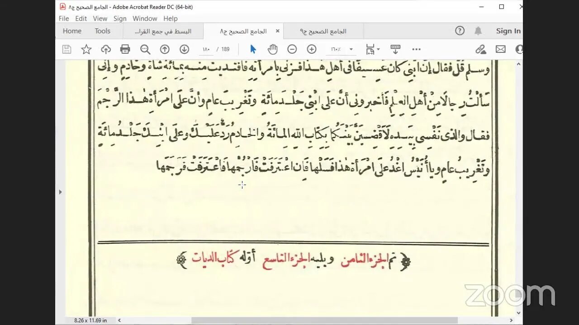The height and width of the screenshot is (325, 579).
Task: Switch to the البسط في جمع القرا document tab
Action: point(163,31)
